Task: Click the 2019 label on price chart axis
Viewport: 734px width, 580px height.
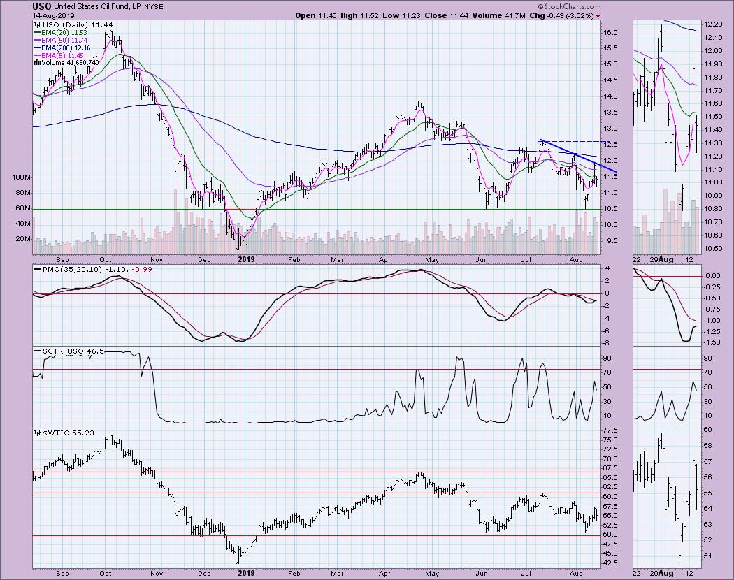Action: (246, 259)
